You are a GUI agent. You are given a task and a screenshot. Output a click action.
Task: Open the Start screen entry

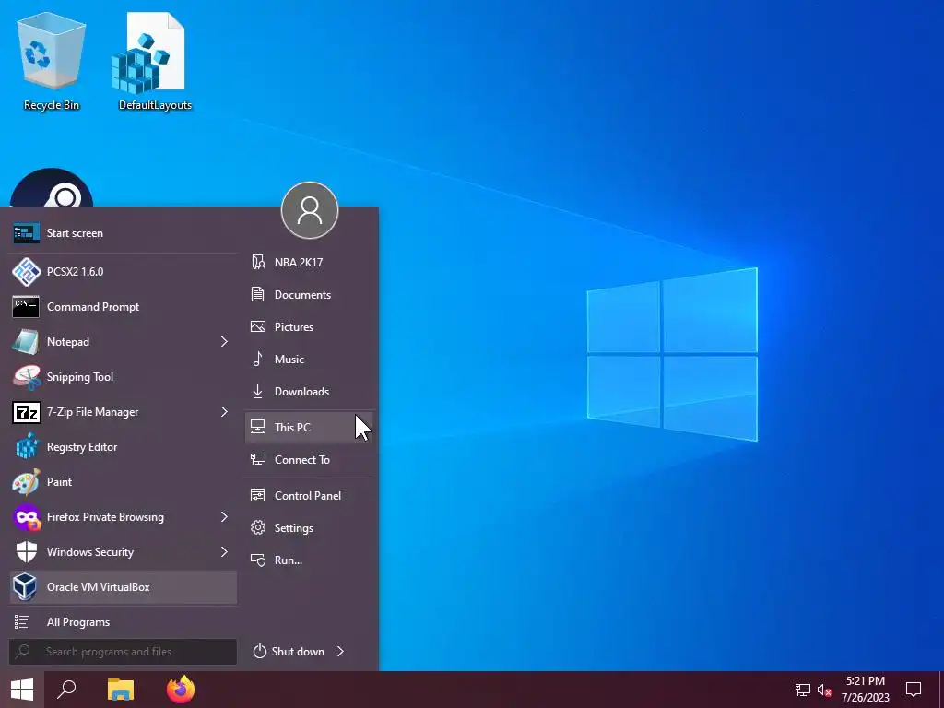[123, 233]
